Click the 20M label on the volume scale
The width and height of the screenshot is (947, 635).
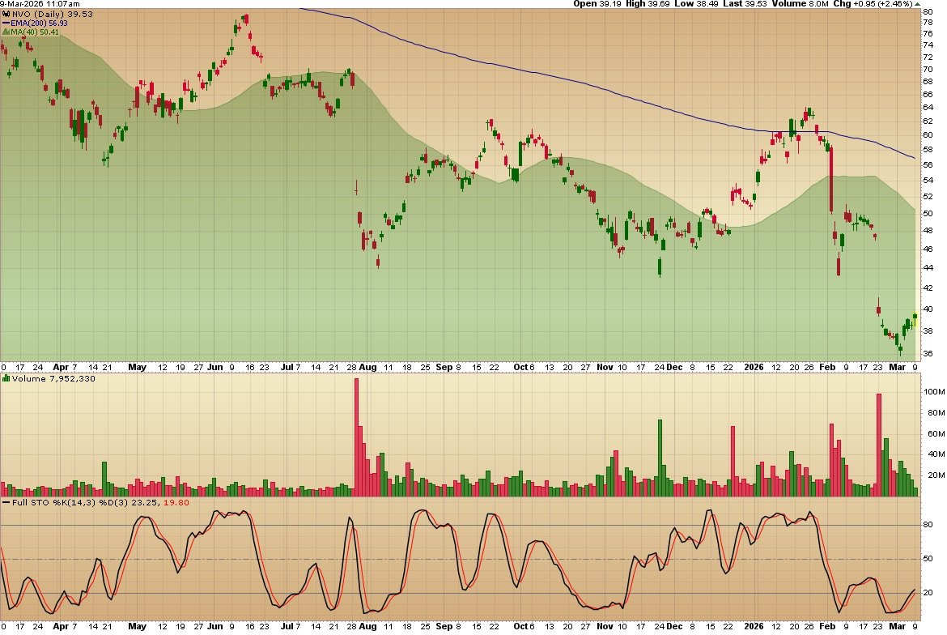click(936, 475)
